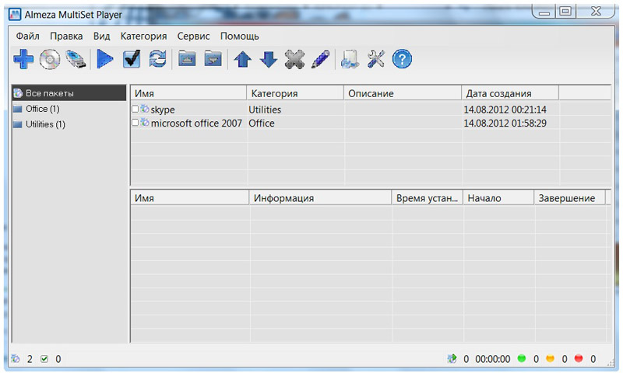Start installation with the blue Play icon
623x376 pixels.
tap(105, 60)
